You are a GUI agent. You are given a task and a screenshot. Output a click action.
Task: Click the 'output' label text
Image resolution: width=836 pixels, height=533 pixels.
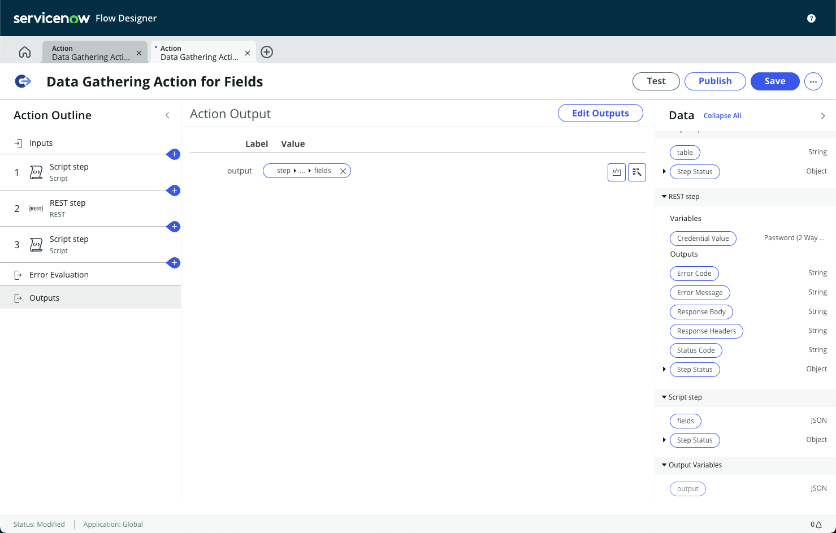(240, 171)
